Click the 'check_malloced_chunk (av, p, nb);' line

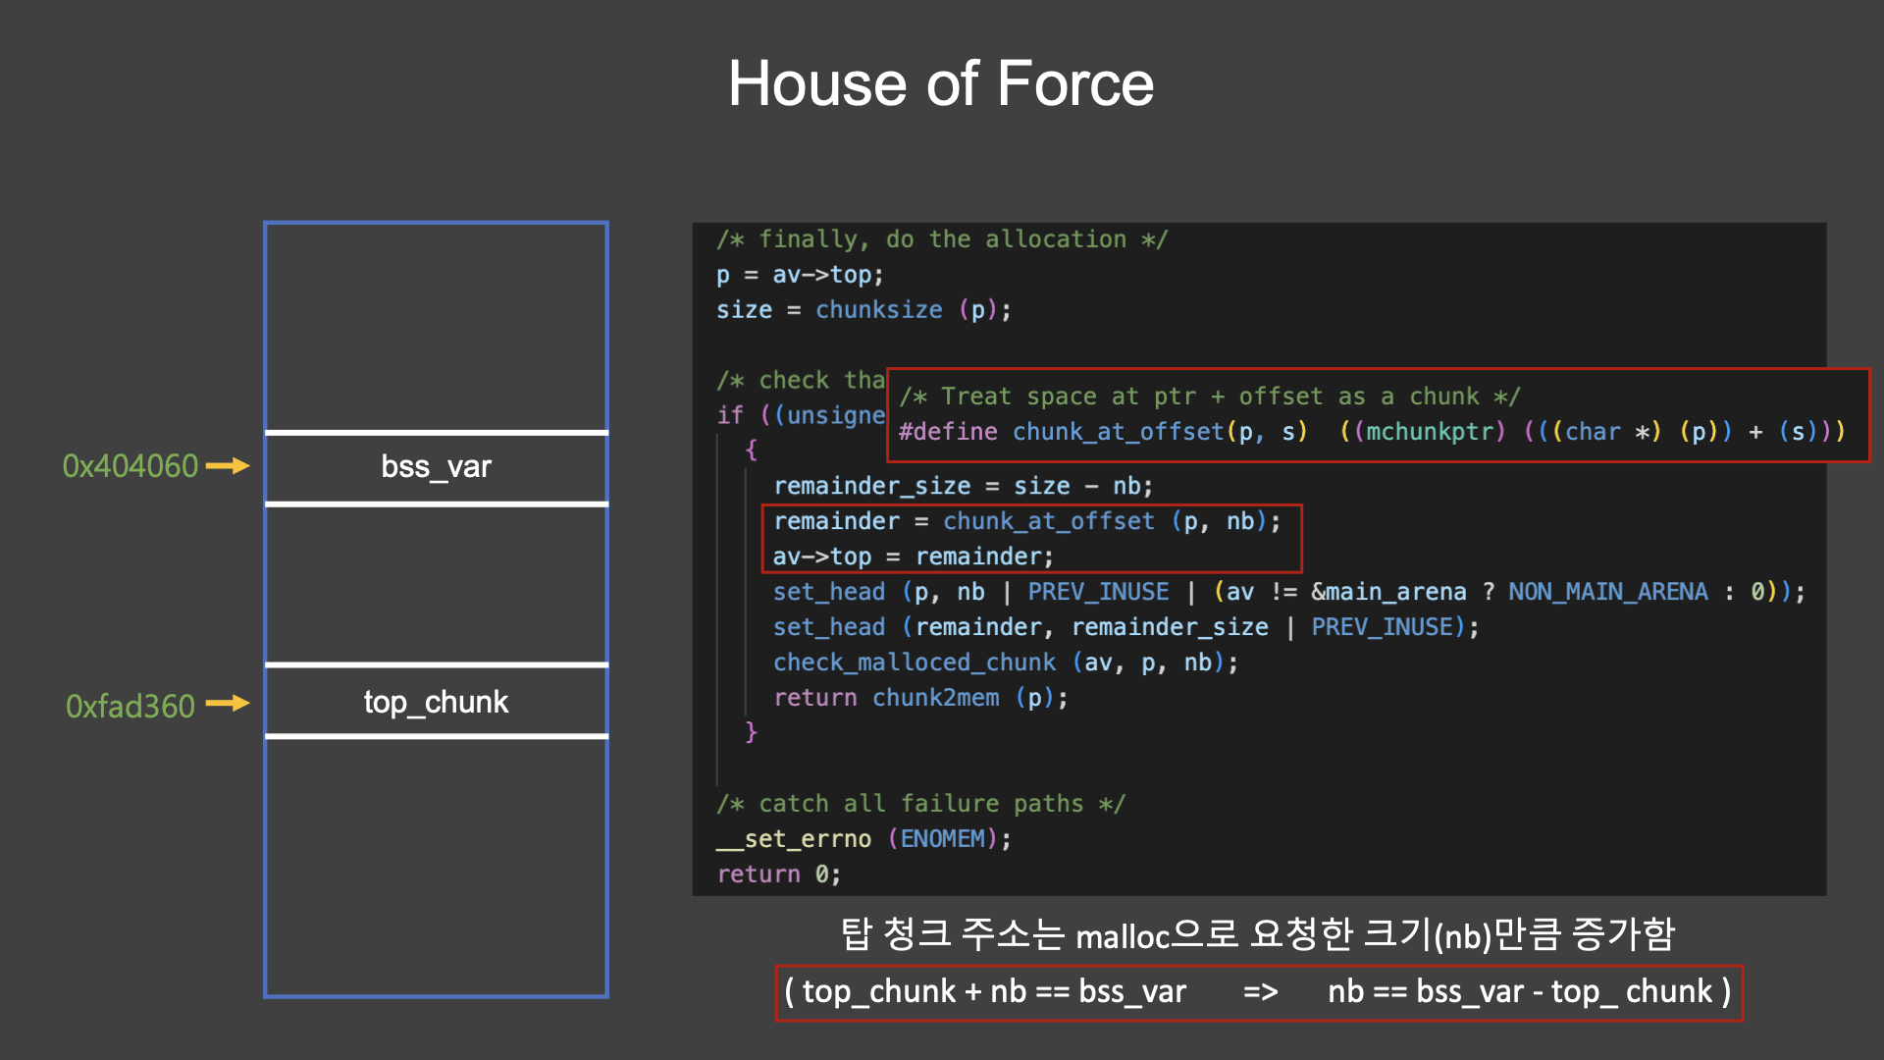click(x=1005, y=662)
